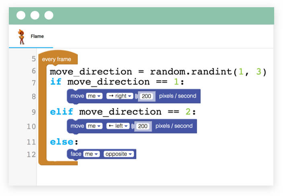Click the Flame character sprite icon
The height and width of the screenshot is (196, 283).
pyautogui.click(x=21, y=37)
